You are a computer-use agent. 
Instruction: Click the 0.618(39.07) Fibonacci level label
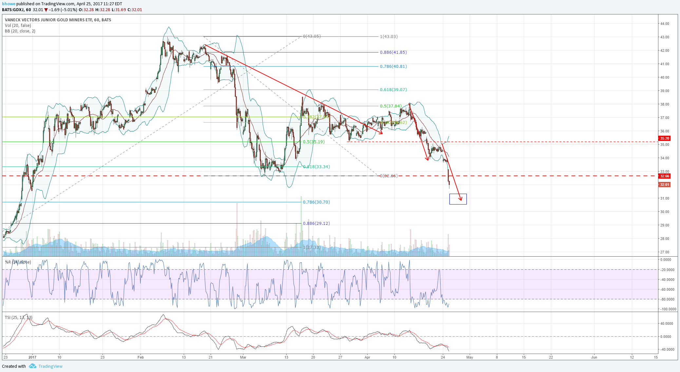[x=393, y=90]
